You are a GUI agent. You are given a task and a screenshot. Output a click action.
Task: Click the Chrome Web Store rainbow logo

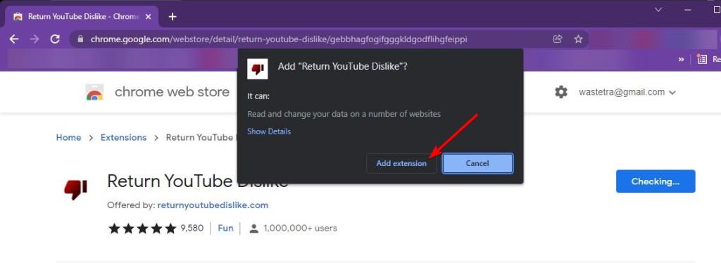95,92
